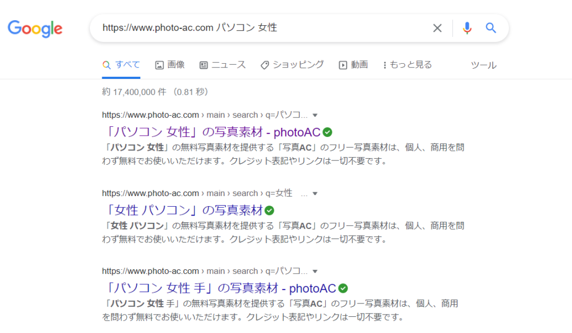The height and width of the screenshot is (333, 572).
Task: Switch to the ニュース tab
Action: pos(222,65)
